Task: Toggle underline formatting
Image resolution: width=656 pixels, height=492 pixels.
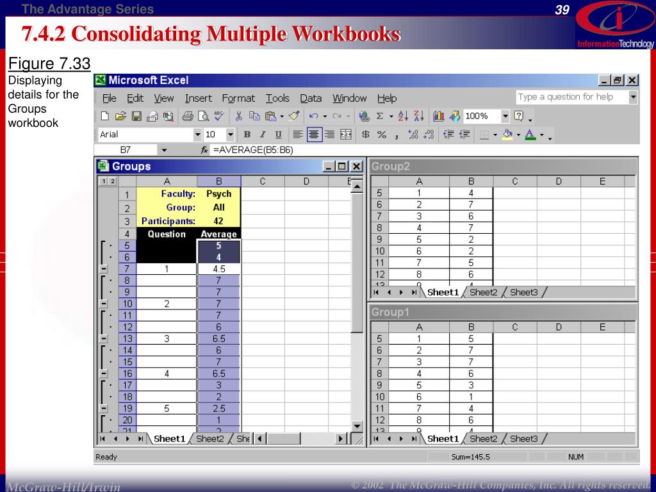Action: coord(278,135)
